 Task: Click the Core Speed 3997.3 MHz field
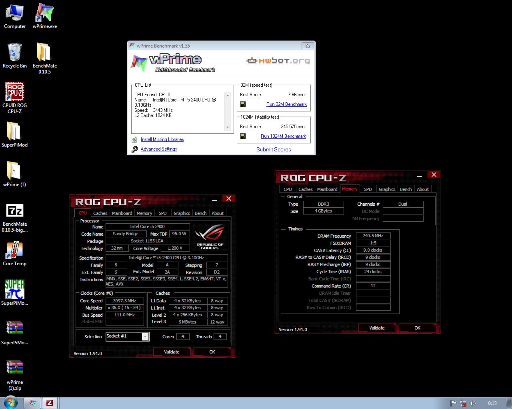124,301
